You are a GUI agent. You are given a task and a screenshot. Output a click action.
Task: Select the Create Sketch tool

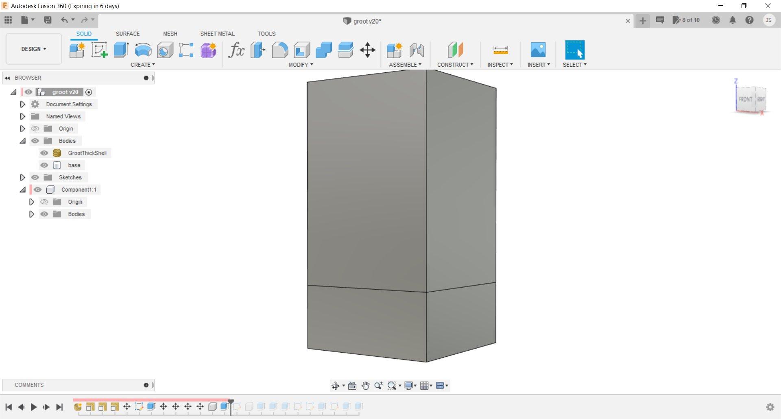99,50
